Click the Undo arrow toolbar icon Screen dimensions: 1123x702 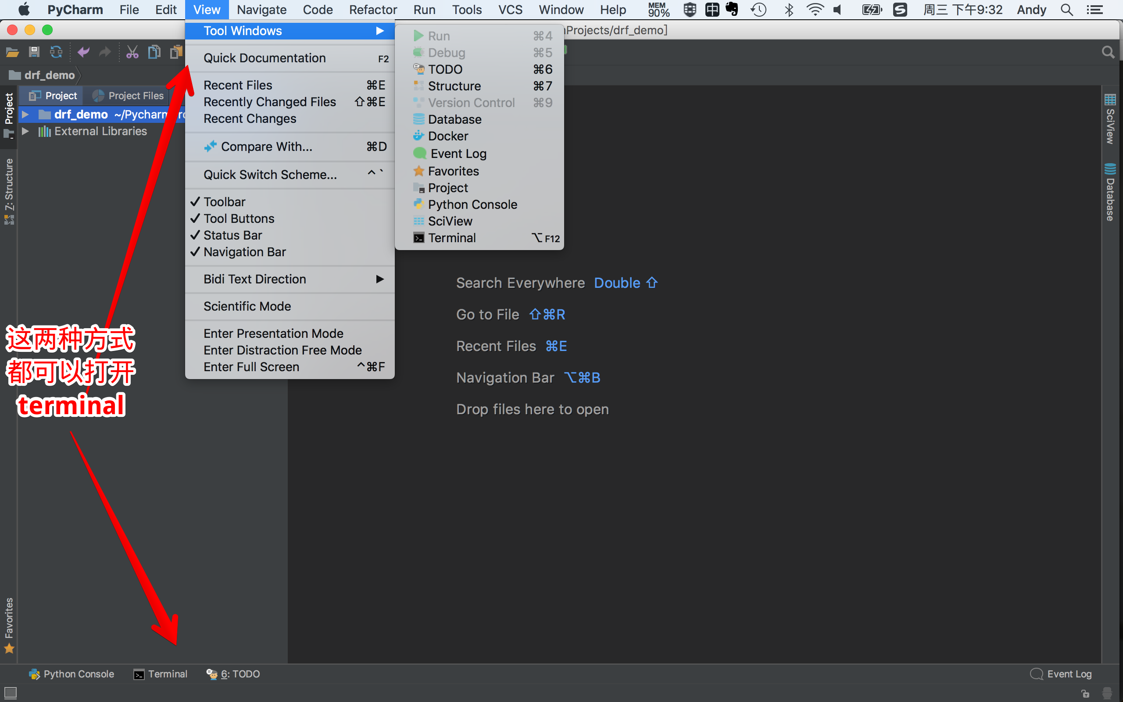point(83,52)
